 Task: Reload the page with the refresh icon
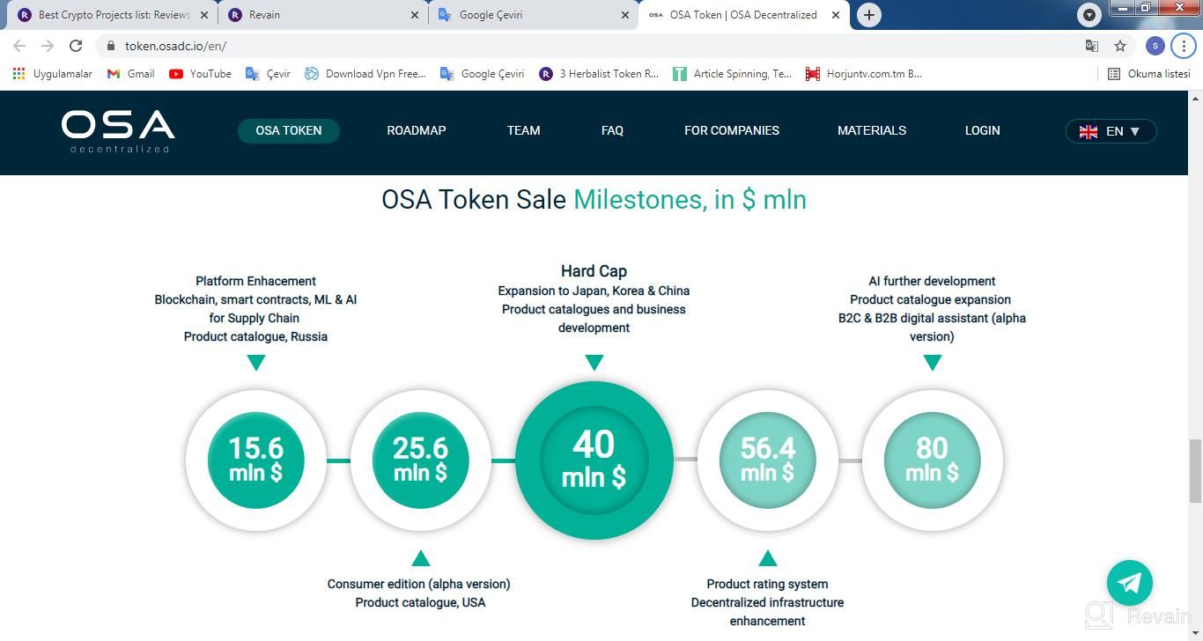click(76, 46)
